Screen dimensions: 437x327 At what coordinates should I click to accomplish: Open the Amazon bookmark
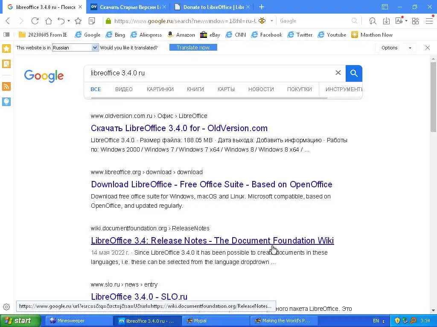(x=181, y=35)
